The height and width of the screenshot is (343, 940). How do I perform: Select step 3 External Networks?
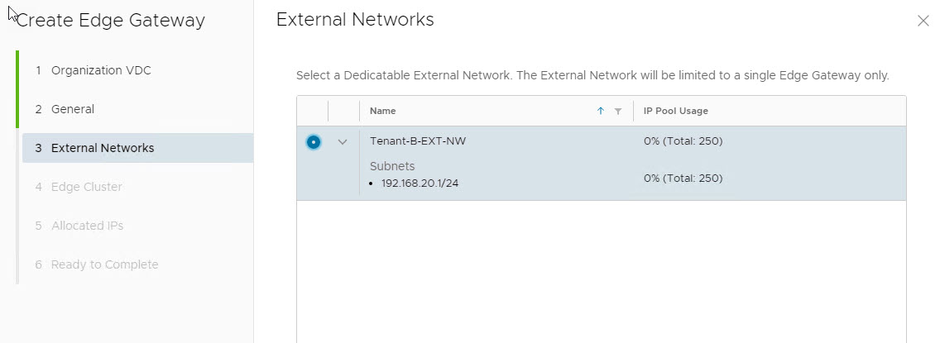tap(103, 148)
